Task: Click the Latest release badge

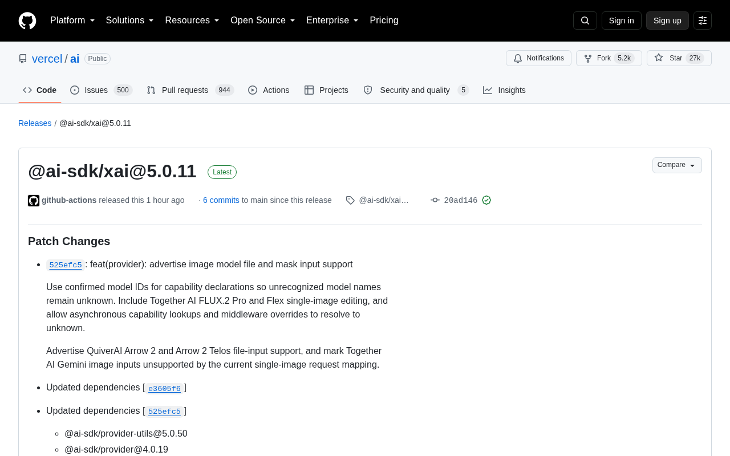Action: point(222,172)
